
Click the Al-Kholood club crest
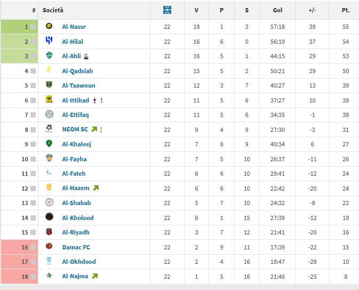pos(49,217)
